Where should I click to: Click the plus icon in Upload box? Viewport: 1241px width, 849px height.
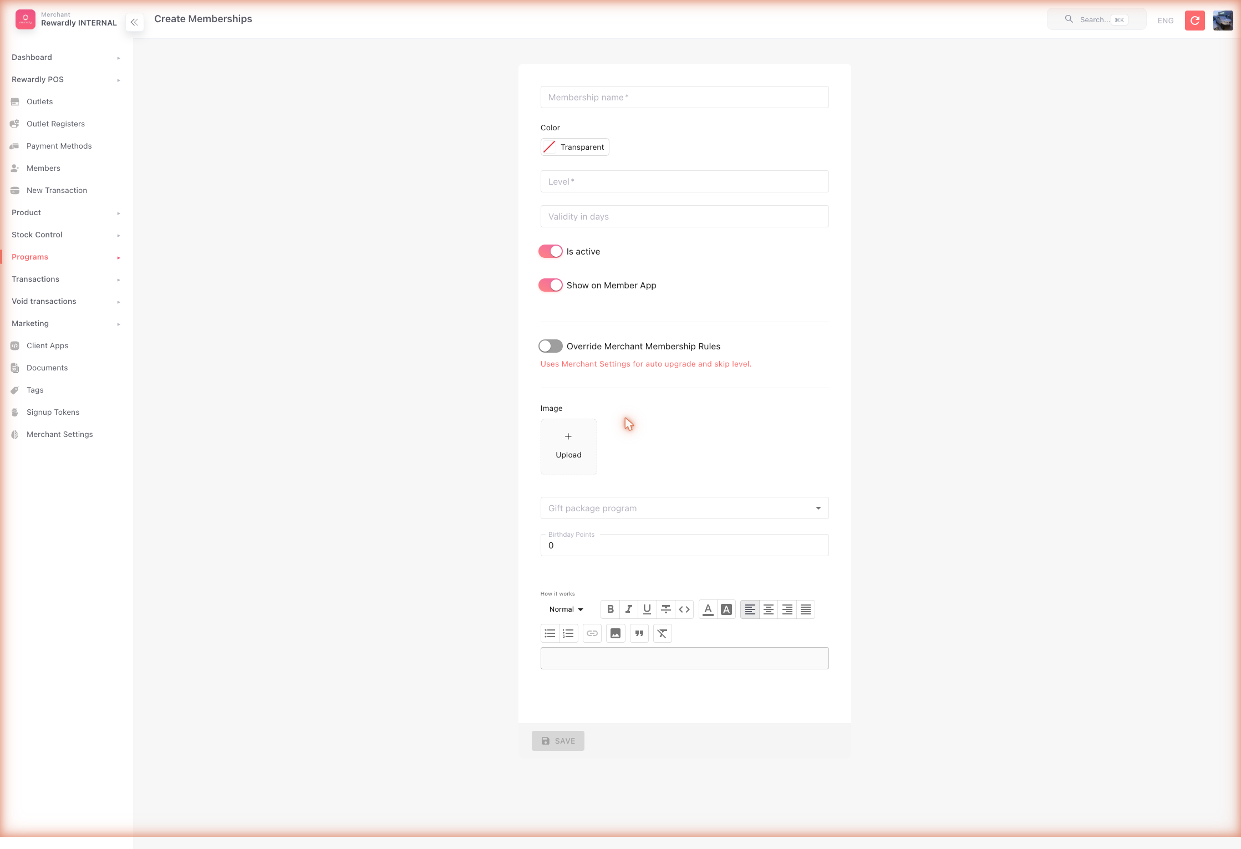point(568,436)
